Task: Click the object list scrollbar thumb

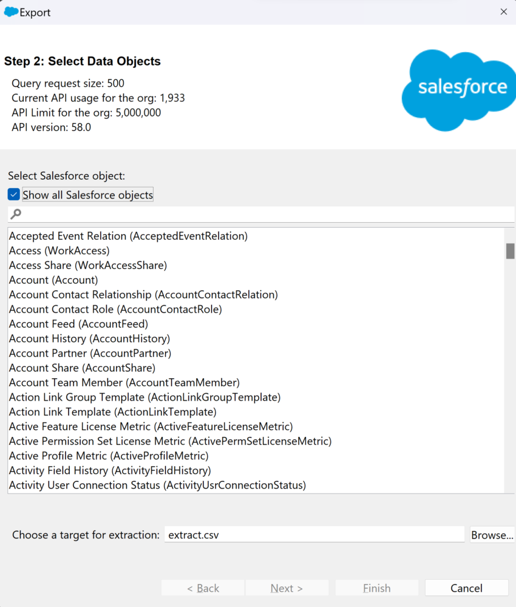Action: pyautogui.click(x=510, y=251)
